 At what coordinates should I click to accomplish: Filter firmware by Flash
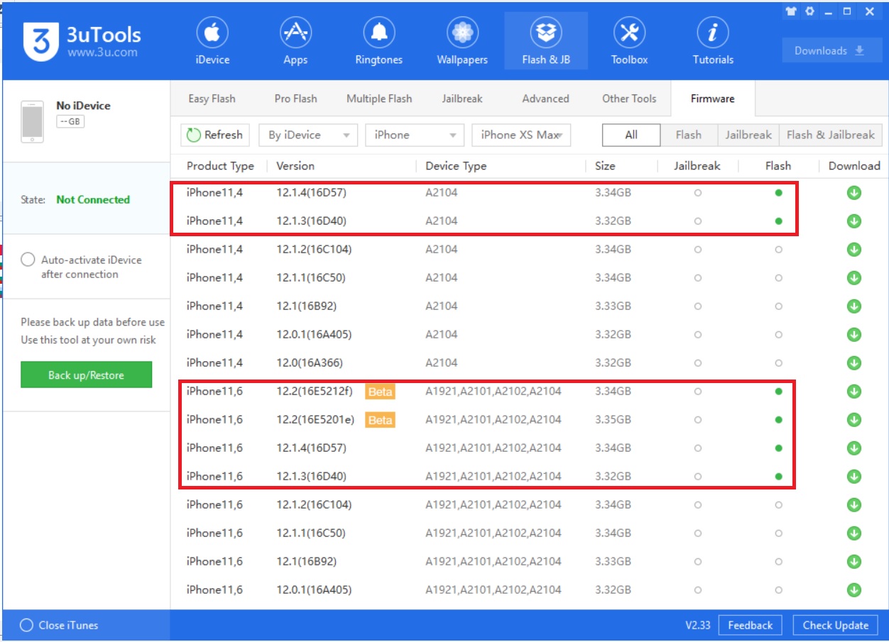click(x=688, y=135)
